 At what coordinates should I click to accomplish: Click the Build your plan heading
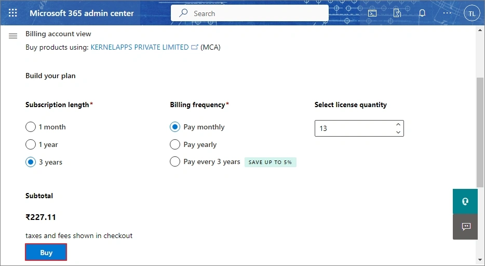tap(50, 76)
